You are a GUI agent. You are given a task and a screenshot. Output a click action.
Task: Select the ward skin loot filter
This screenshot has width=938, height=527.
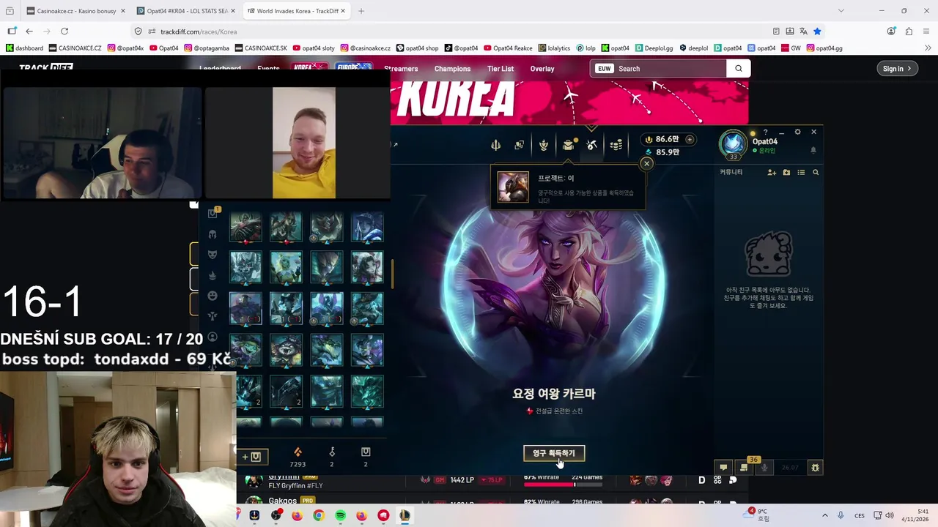click(x=213, y=316)
